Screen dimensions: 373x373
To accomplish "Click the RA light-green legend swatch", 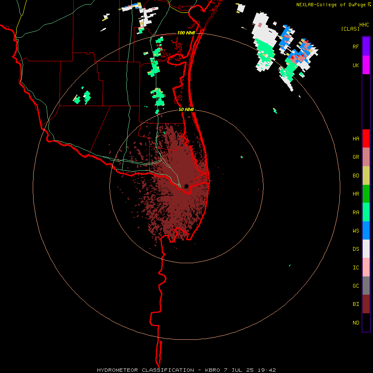I will coord(366,212).
